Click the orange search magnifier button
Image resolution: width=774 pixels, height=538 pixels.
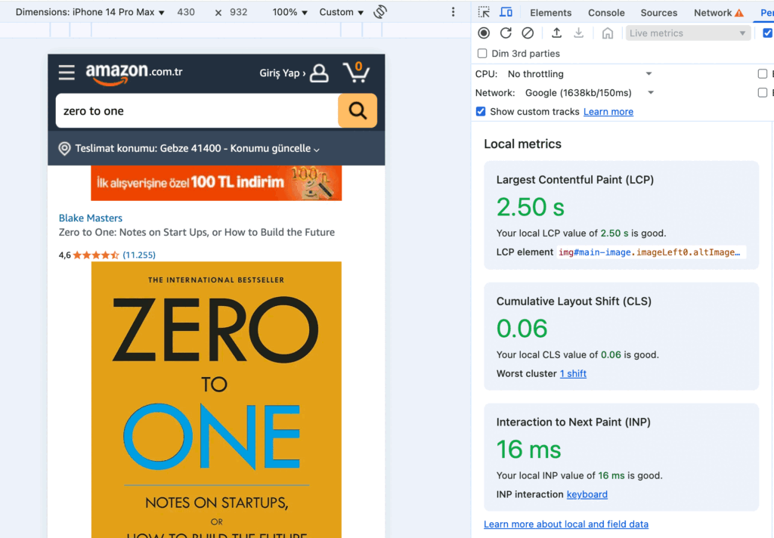pos(358,110)
